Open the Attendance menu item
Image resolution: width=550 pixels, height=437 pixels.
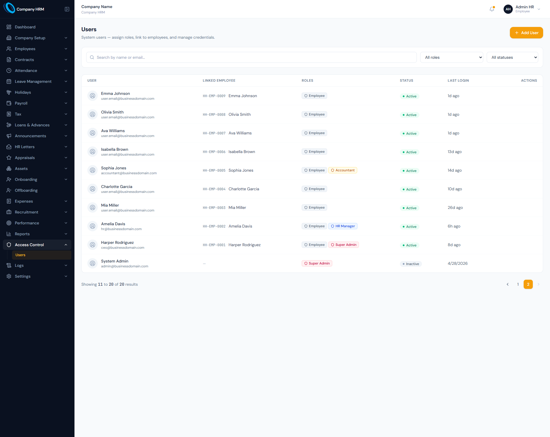coord(37,70)
